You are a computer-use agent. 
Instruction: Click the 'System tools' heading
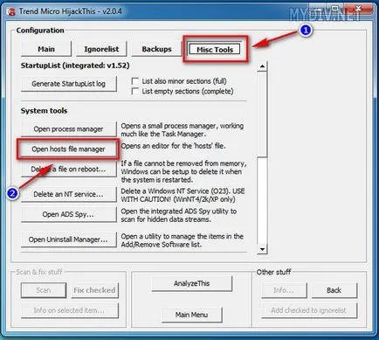click(x=44, y=111)
